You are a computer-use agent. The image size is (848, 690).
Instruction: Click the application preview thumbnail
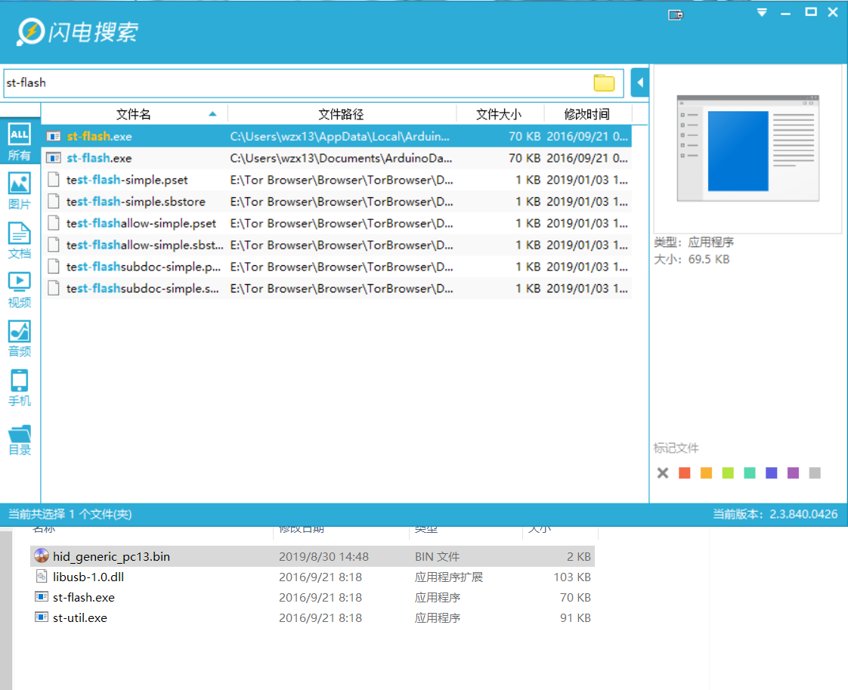(747, 147)
